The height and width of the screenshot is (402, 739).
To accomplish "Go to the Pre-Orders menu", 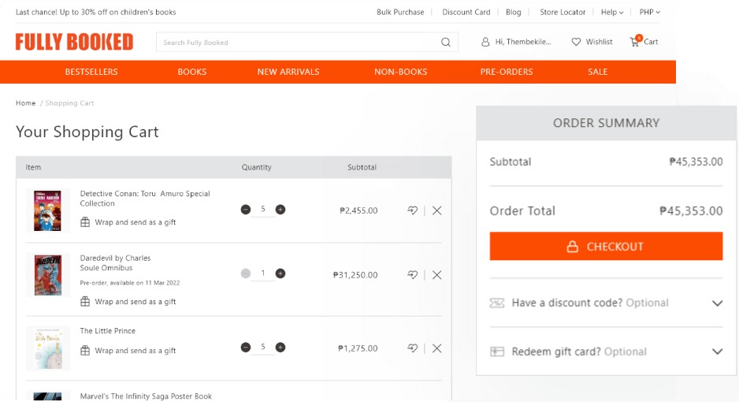I will 506,72.
